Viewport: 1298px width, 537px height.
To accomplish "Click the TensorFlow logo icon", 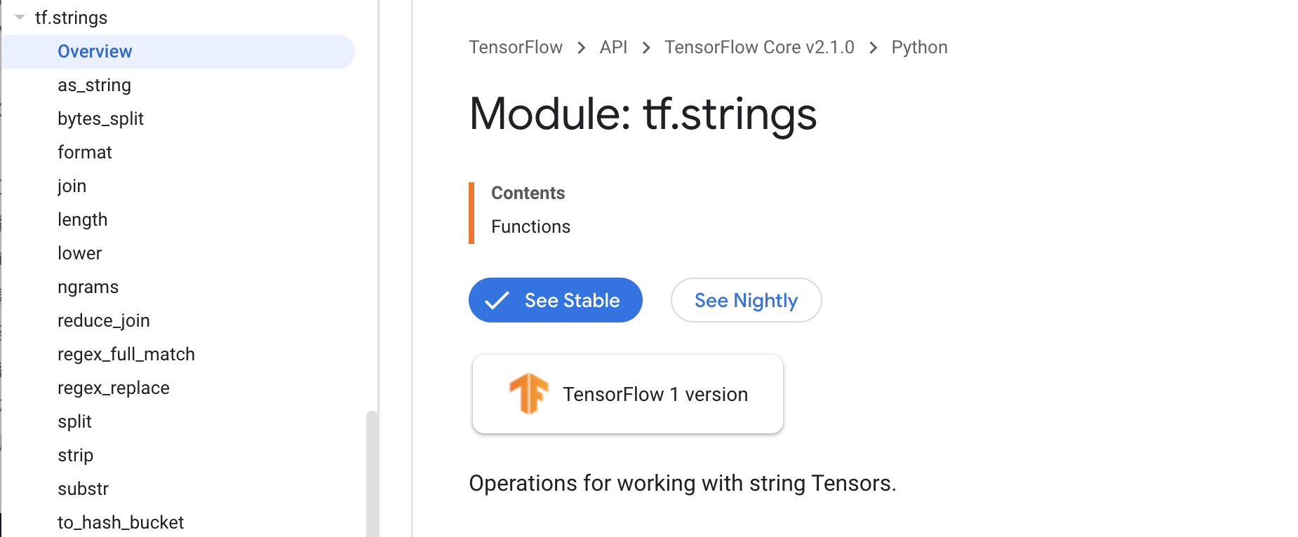I will click(528, 393).
